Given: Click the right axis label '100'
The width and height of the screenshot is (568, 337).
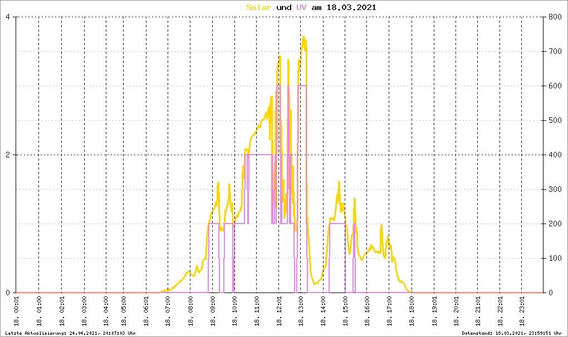Looking at the screenshot, I should (555, 258).
